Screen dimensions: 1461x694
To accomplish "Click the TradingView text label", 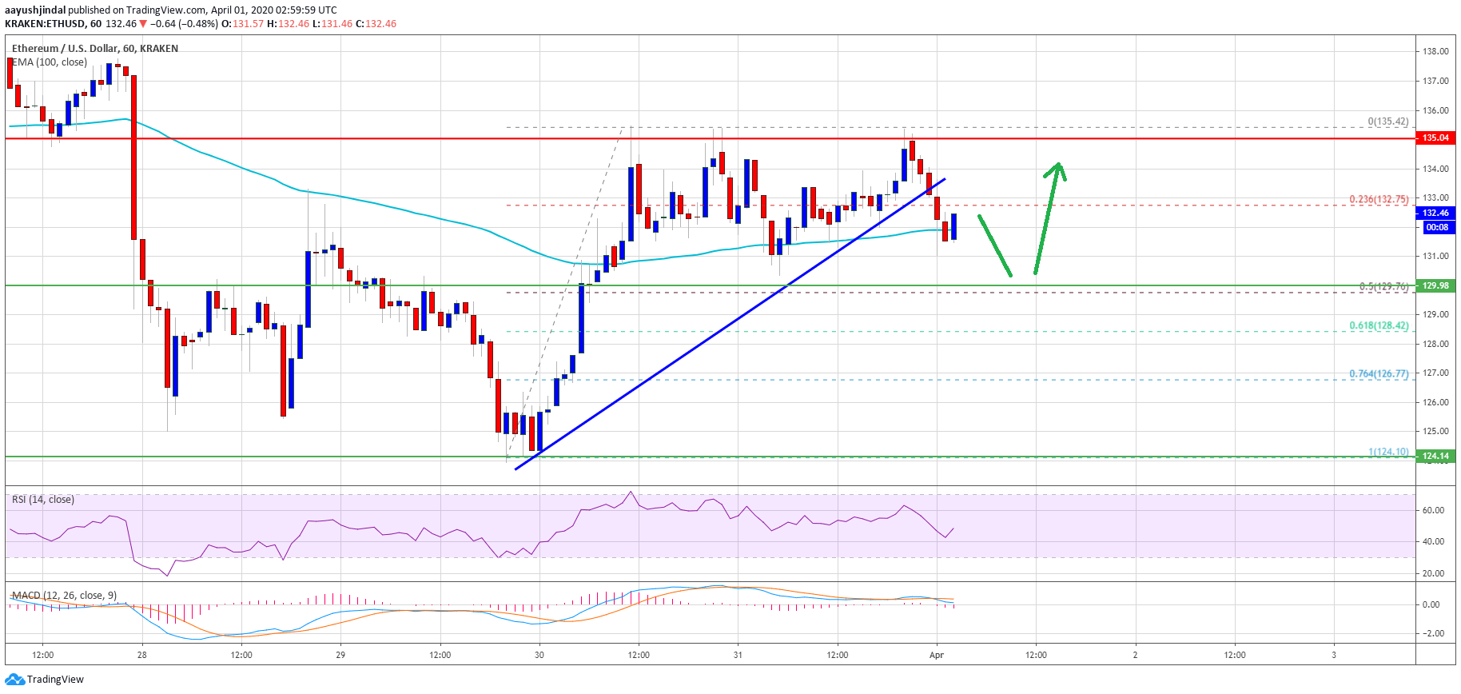I will point(55,680).
